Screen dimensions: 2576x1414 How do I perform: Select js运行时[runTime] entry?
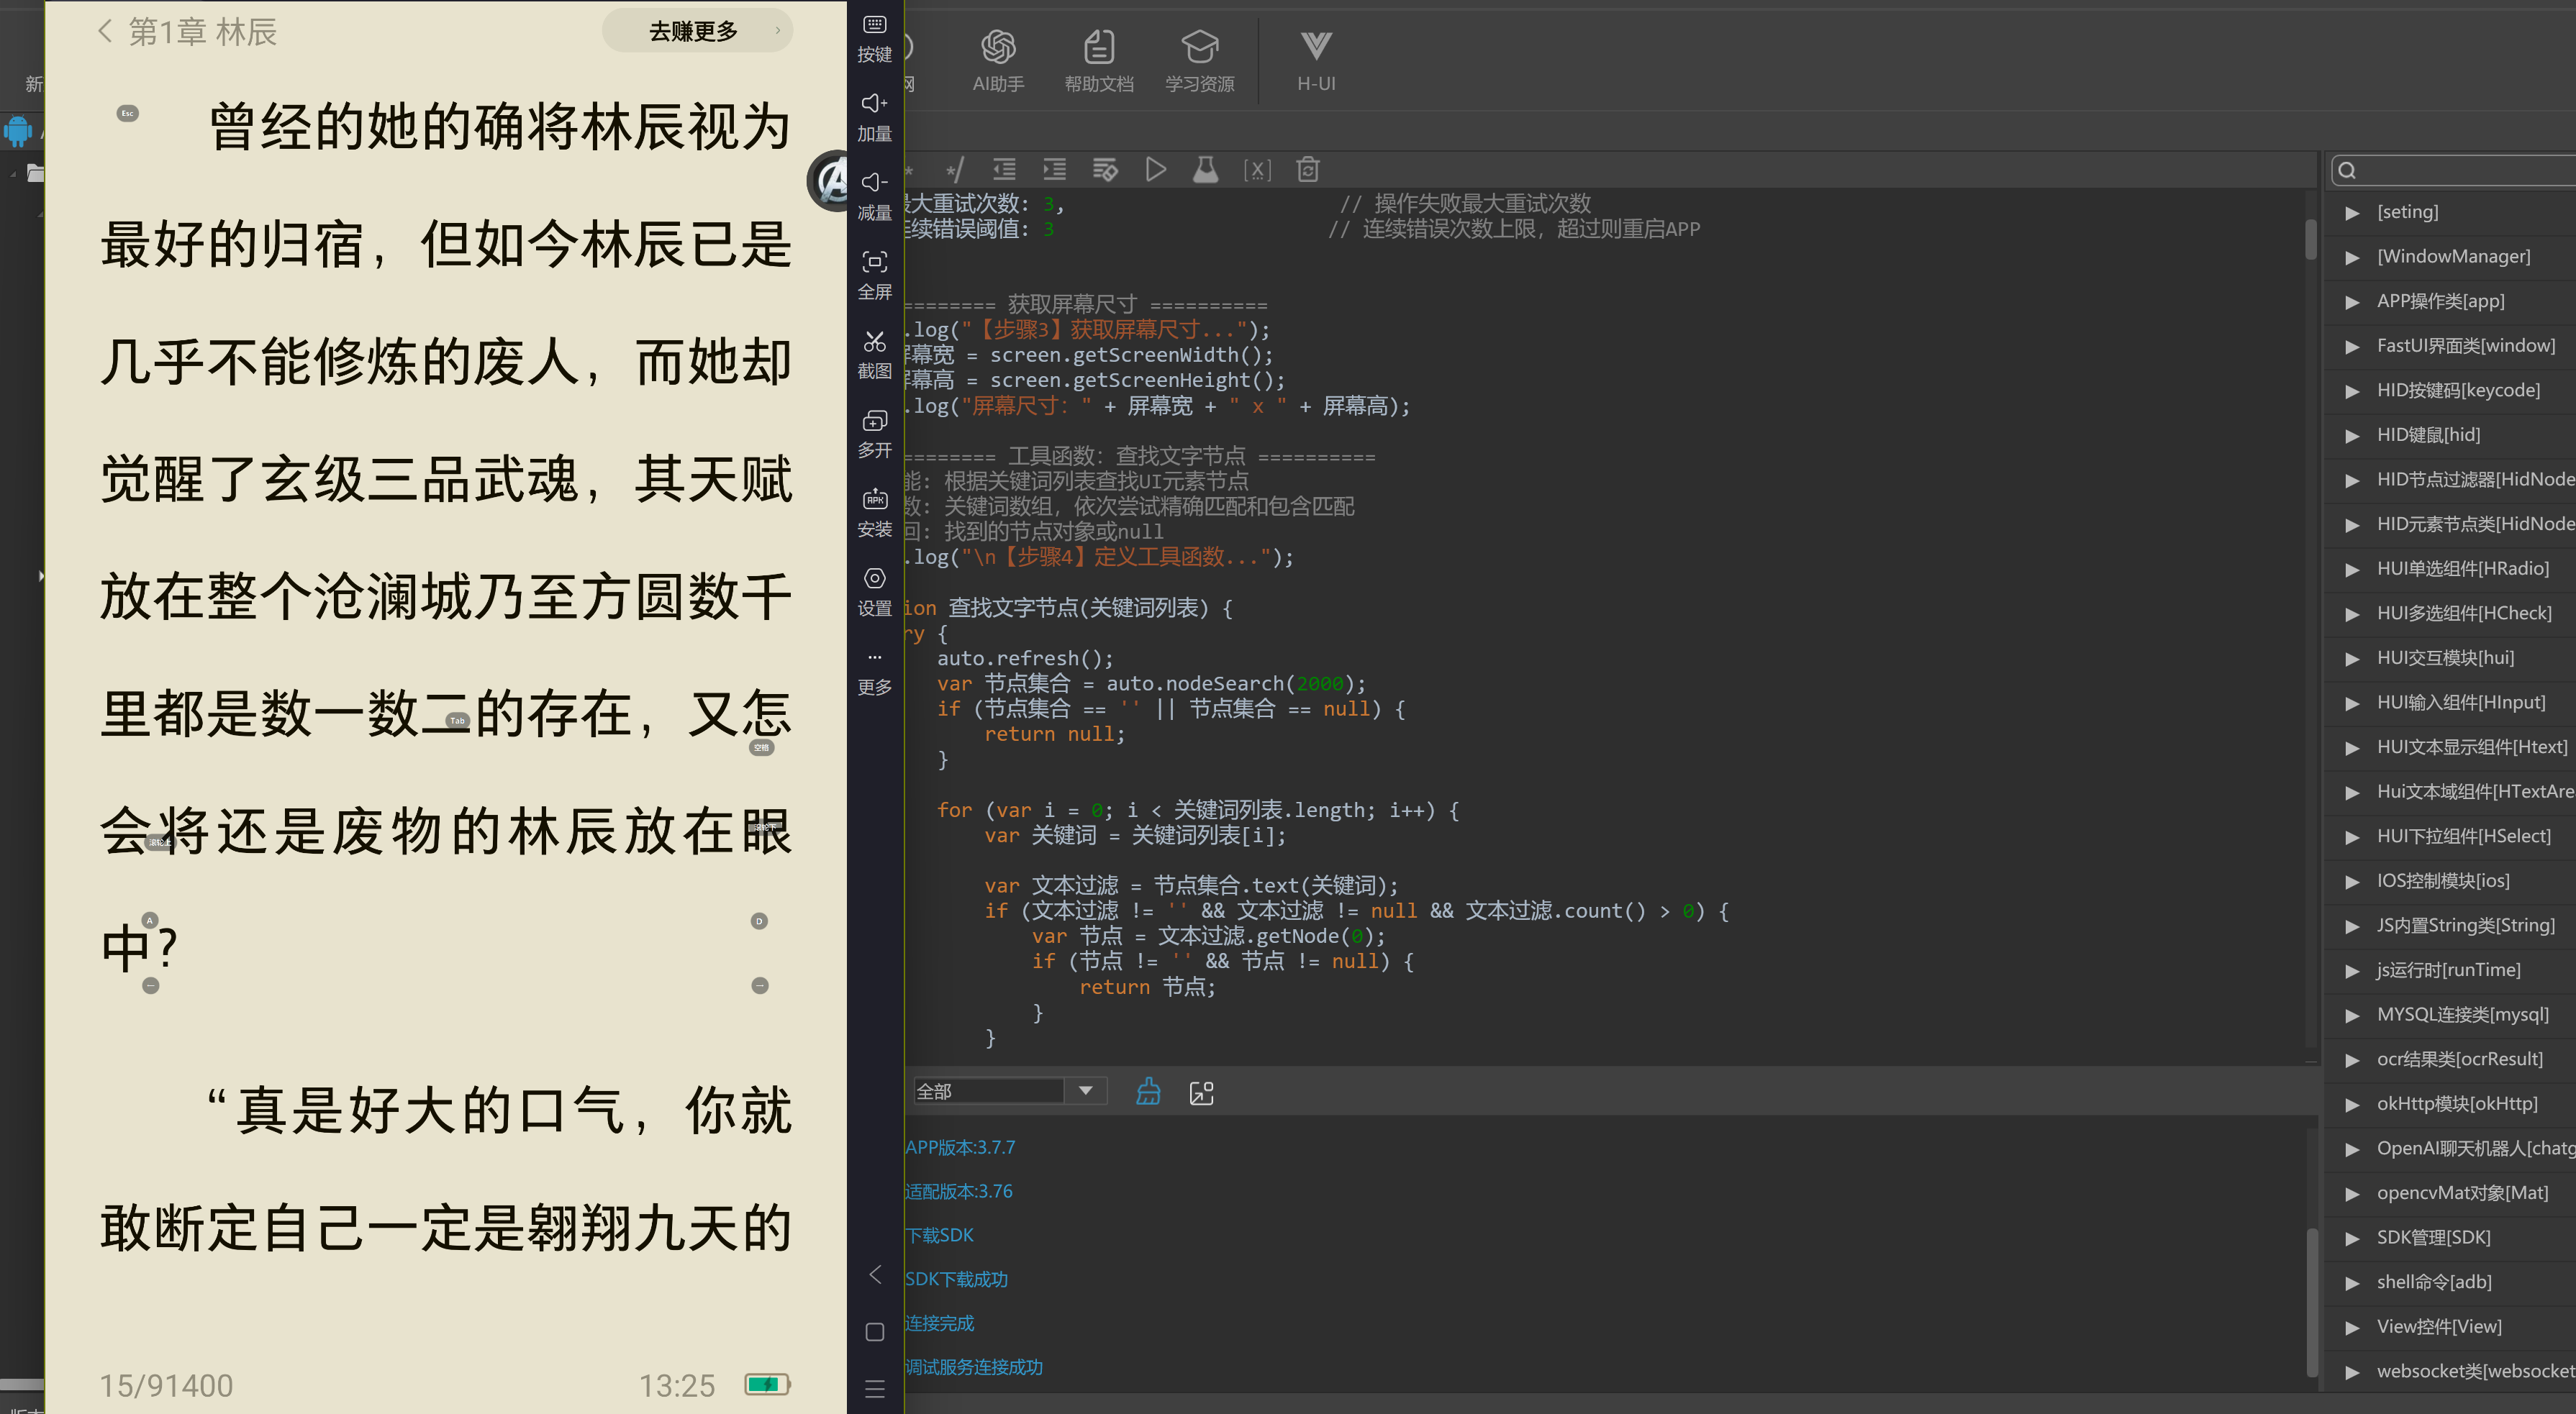coord(2448,970)
